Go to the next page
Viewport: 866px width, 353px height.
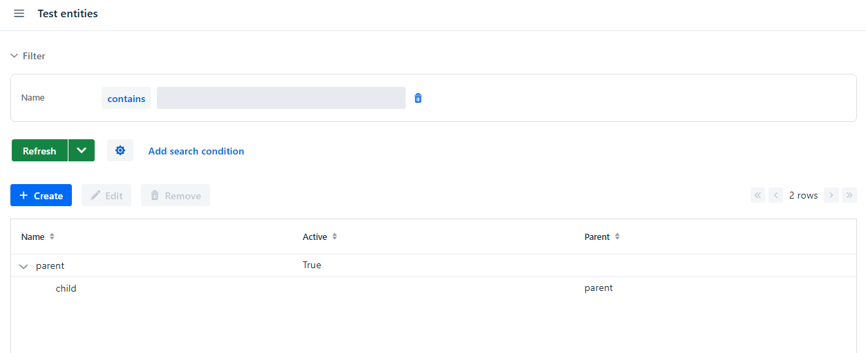coord(831,195)
